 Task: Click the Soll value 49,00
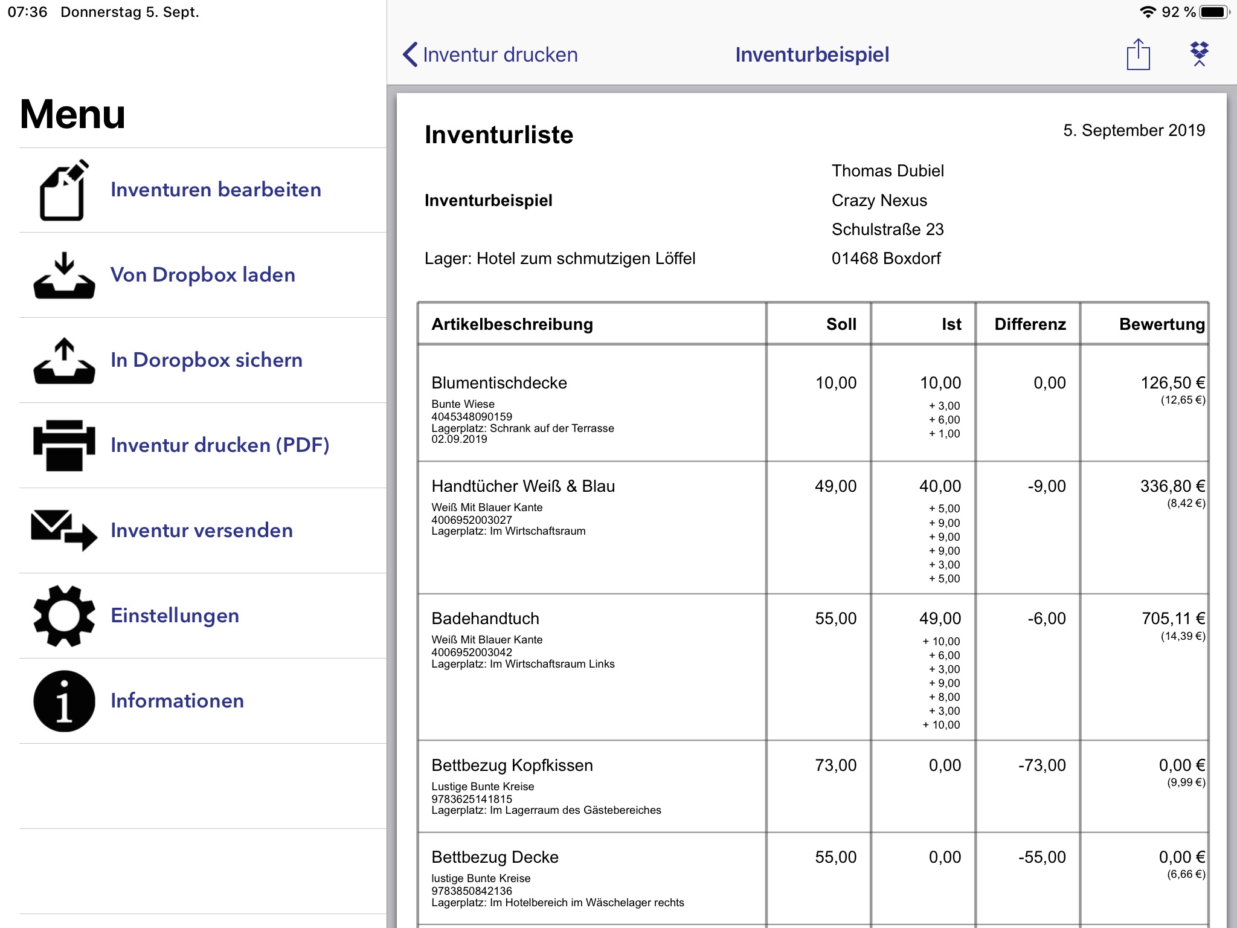click(835, 486)
